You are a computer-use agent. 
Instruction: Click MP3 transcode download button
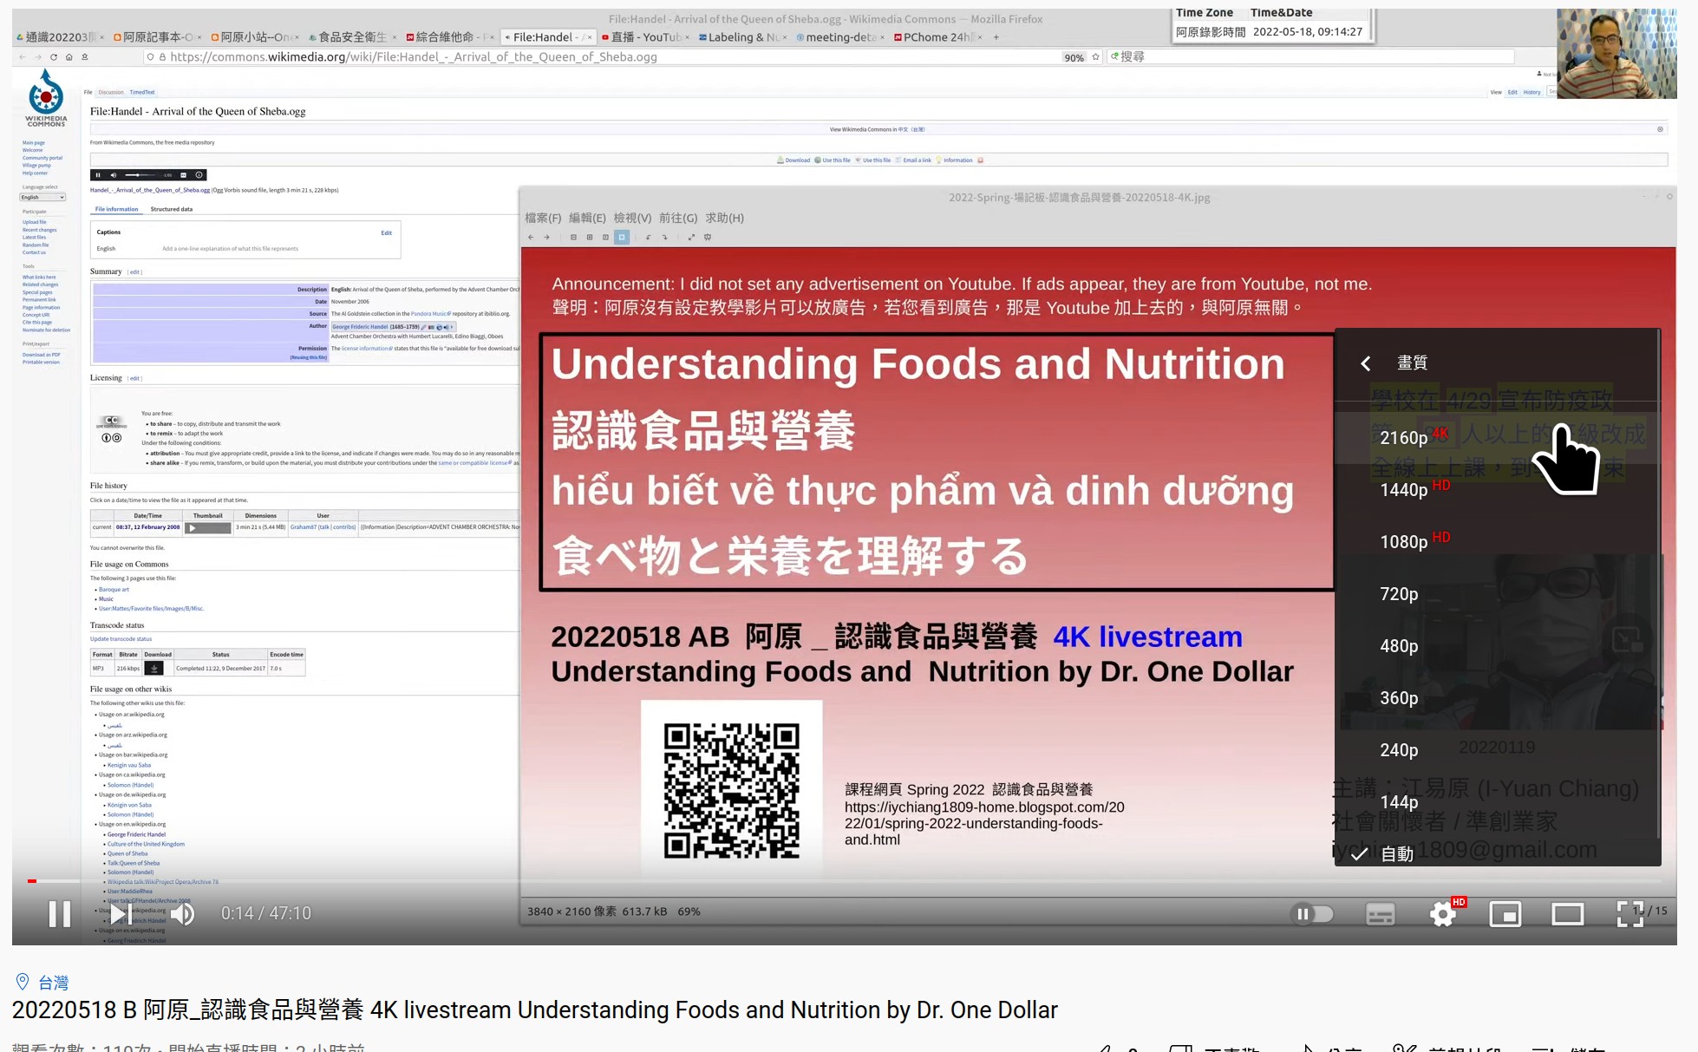pyautogui.click(x=153, y=668)
